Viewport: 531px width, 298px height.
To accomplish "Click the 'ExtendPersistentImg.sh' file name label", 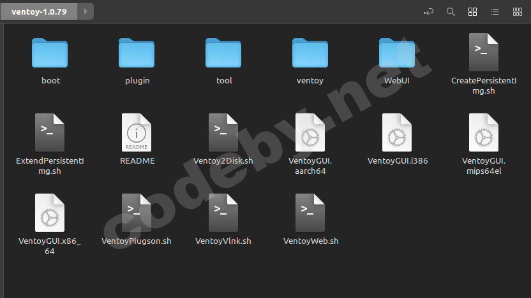I will coord(50,166).
